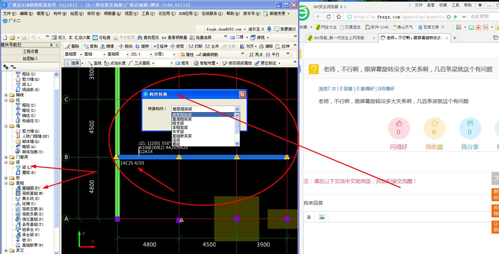Select the 延伸 extend tool
Screen dimensions: 499x254
pyautogui.click(x=161, y=46)
